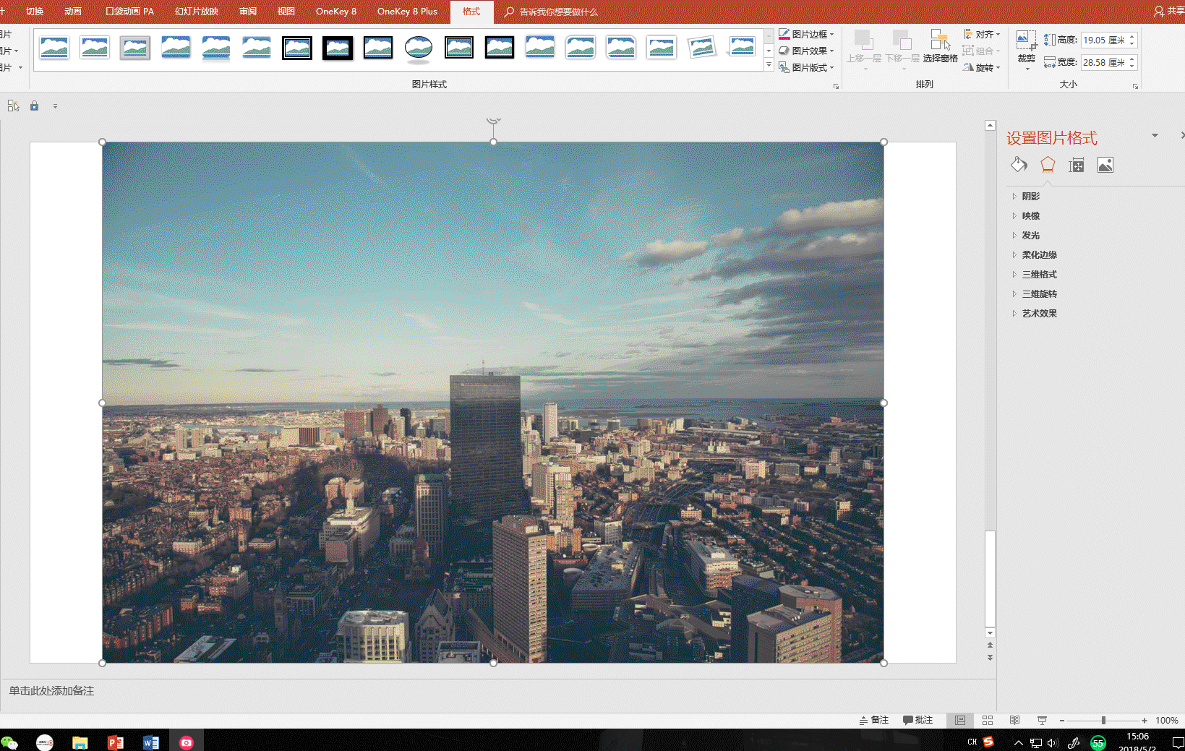This screenshot has height=751, width=1185.
Task: Apply the oval picture style thumbnail
Action: 419,48
